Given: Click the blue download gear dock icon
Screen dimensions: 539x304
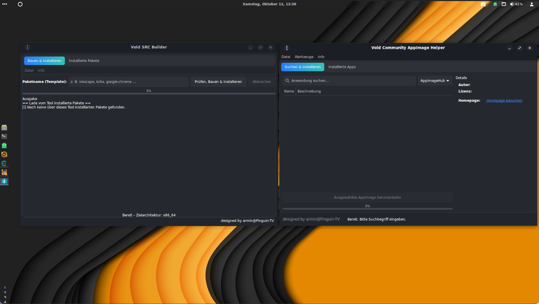Looking at the screenshot, I should pyautogui.click(x=4, y=181).
